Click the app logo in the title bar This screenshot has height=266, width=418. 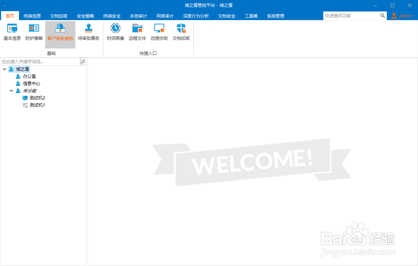[x=5, y=5]
